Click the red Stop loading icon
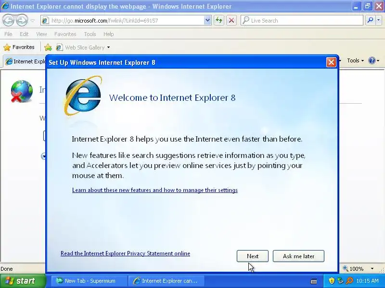The height and width of the screenshot is (288, 385). point(231,20)
